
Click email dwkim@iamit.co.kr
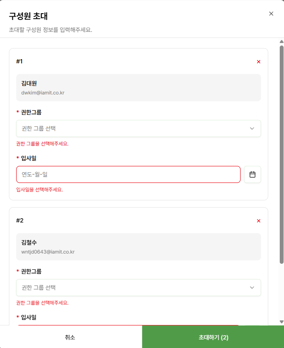[43, 93]
